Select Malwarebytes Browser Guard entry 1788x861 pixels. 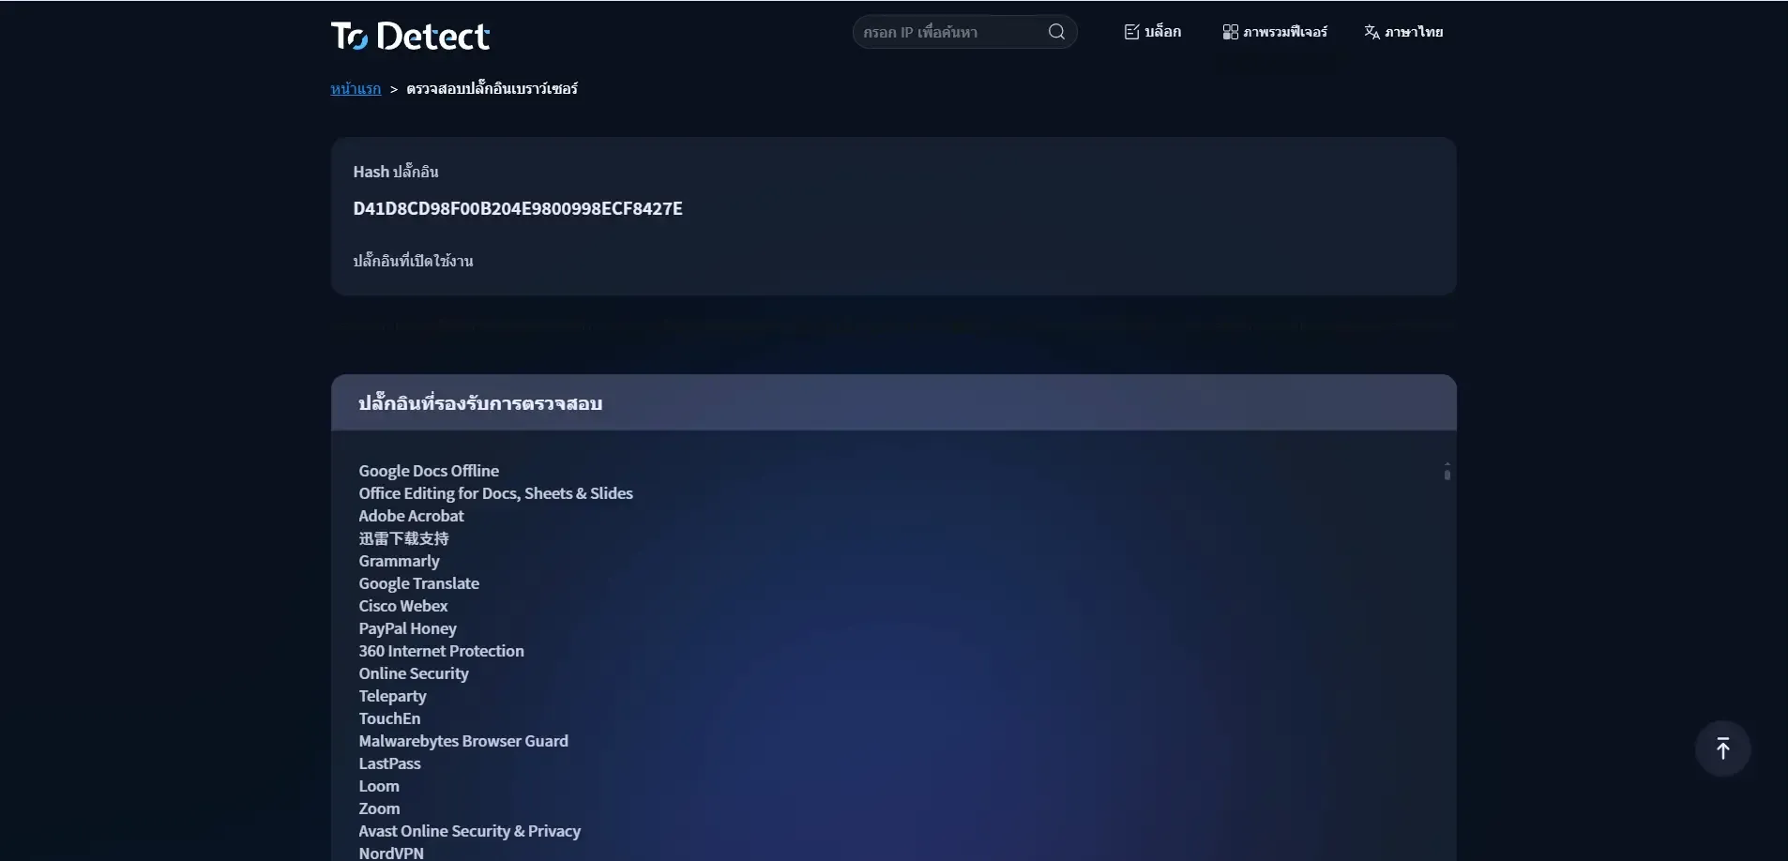(x=463, y=741)
